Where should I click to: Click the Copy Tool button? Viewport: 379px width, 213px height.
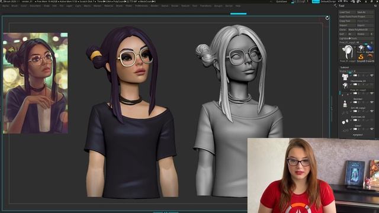tap(347, 21)
